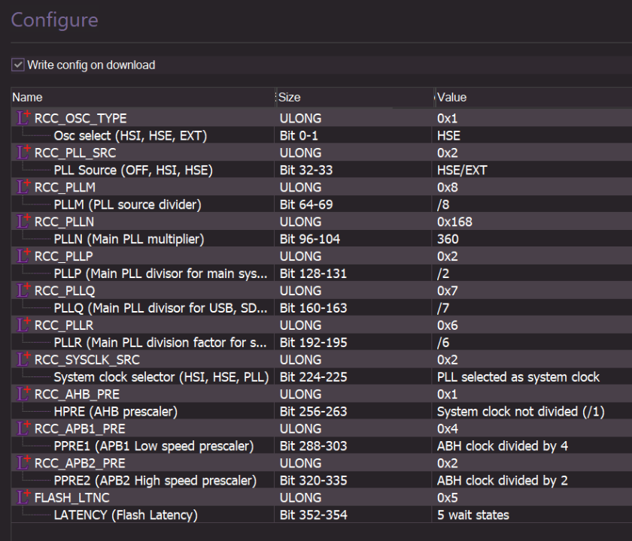
Task: Click the icon beside RCC_PLLQ
Action: tap(24, 291)
